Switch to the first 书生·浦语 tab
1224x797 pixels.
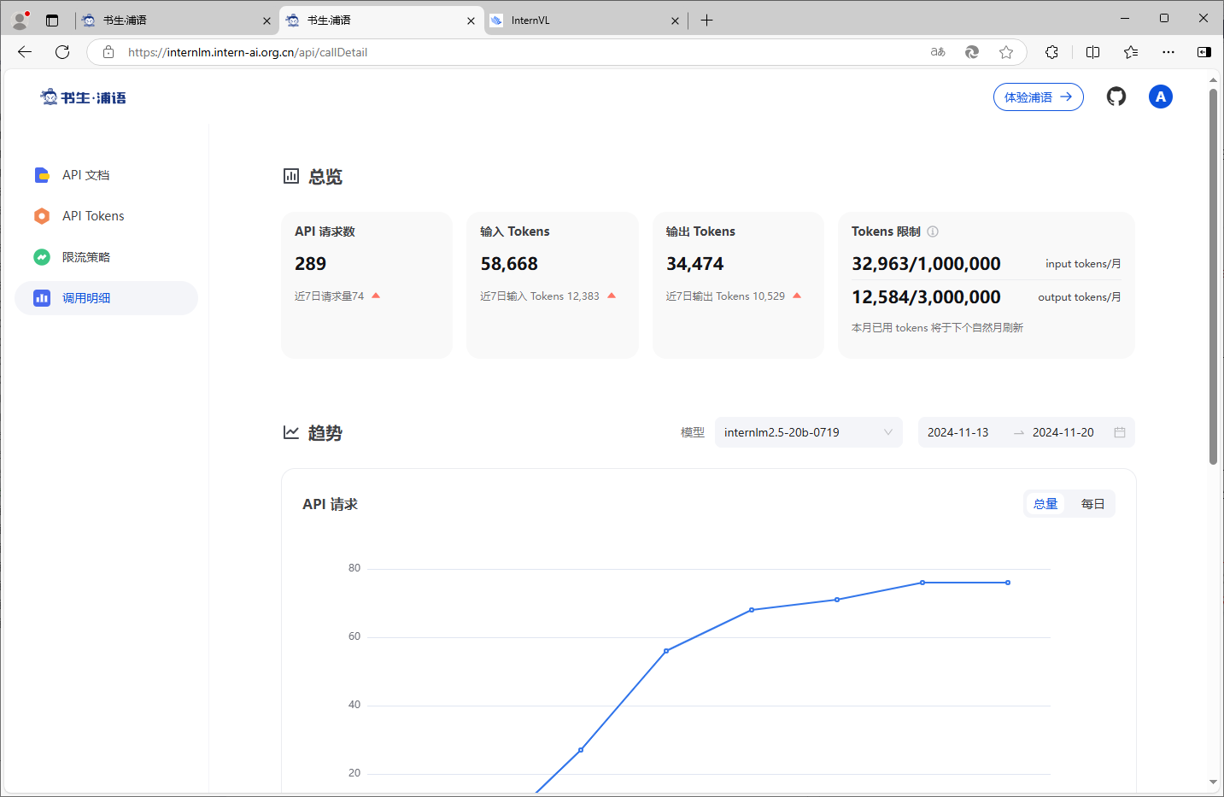(x=175, y=21)
